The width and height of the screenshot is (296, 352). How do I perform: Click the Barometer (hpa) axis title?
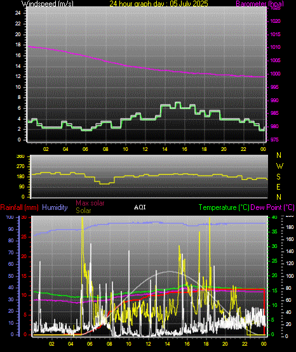click(x=260, y=3)
